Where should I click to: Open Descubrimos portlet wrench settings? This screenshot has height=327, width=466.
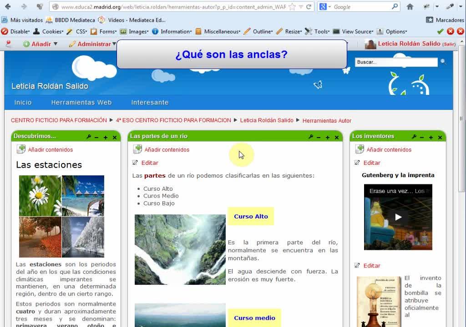pos(89,137)
